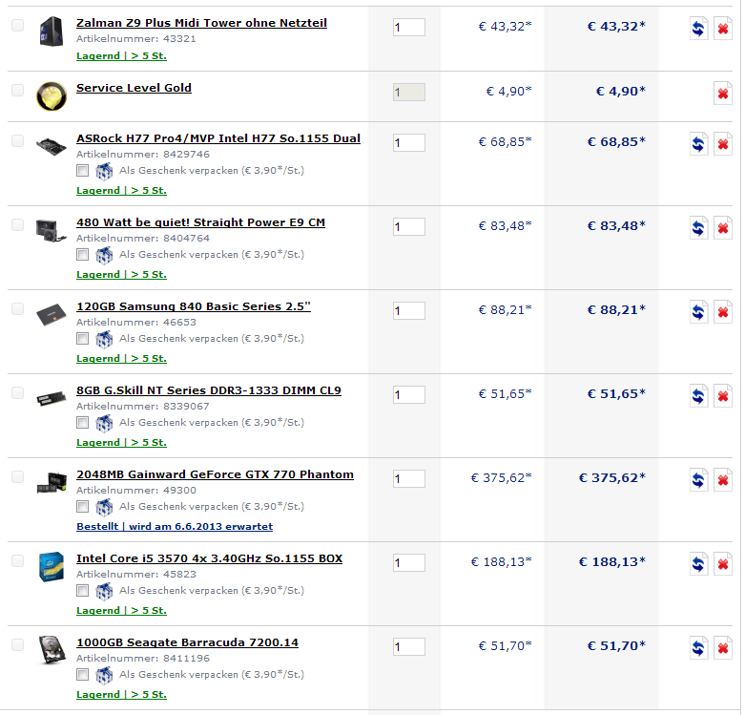Open Lagernd stock status for Zalman tower
The width and height of the screenshot is (745, 715).
[x=121, y=56]
